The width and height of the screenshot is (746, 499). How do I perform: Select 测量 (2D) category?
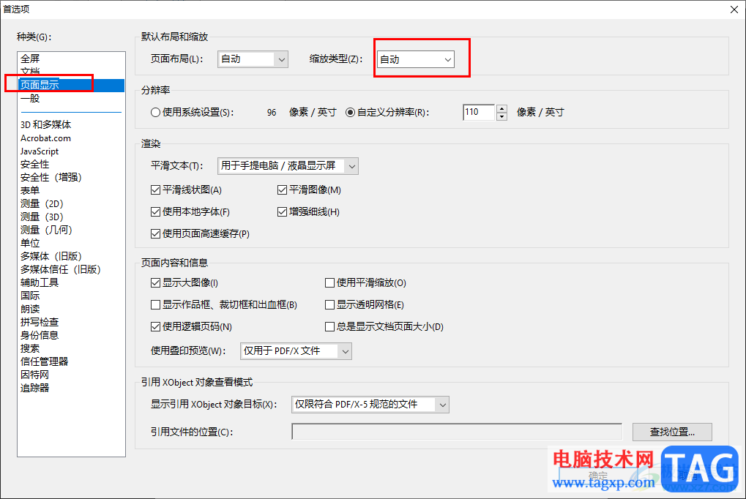(x=42, y=203)
